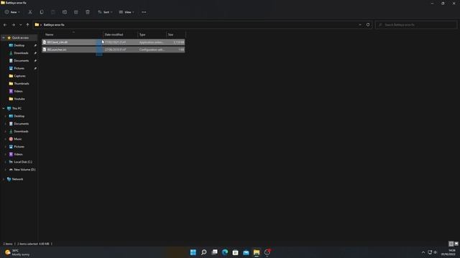Go up one folder level arrow
460x258 pixels.
coord(27,25)
